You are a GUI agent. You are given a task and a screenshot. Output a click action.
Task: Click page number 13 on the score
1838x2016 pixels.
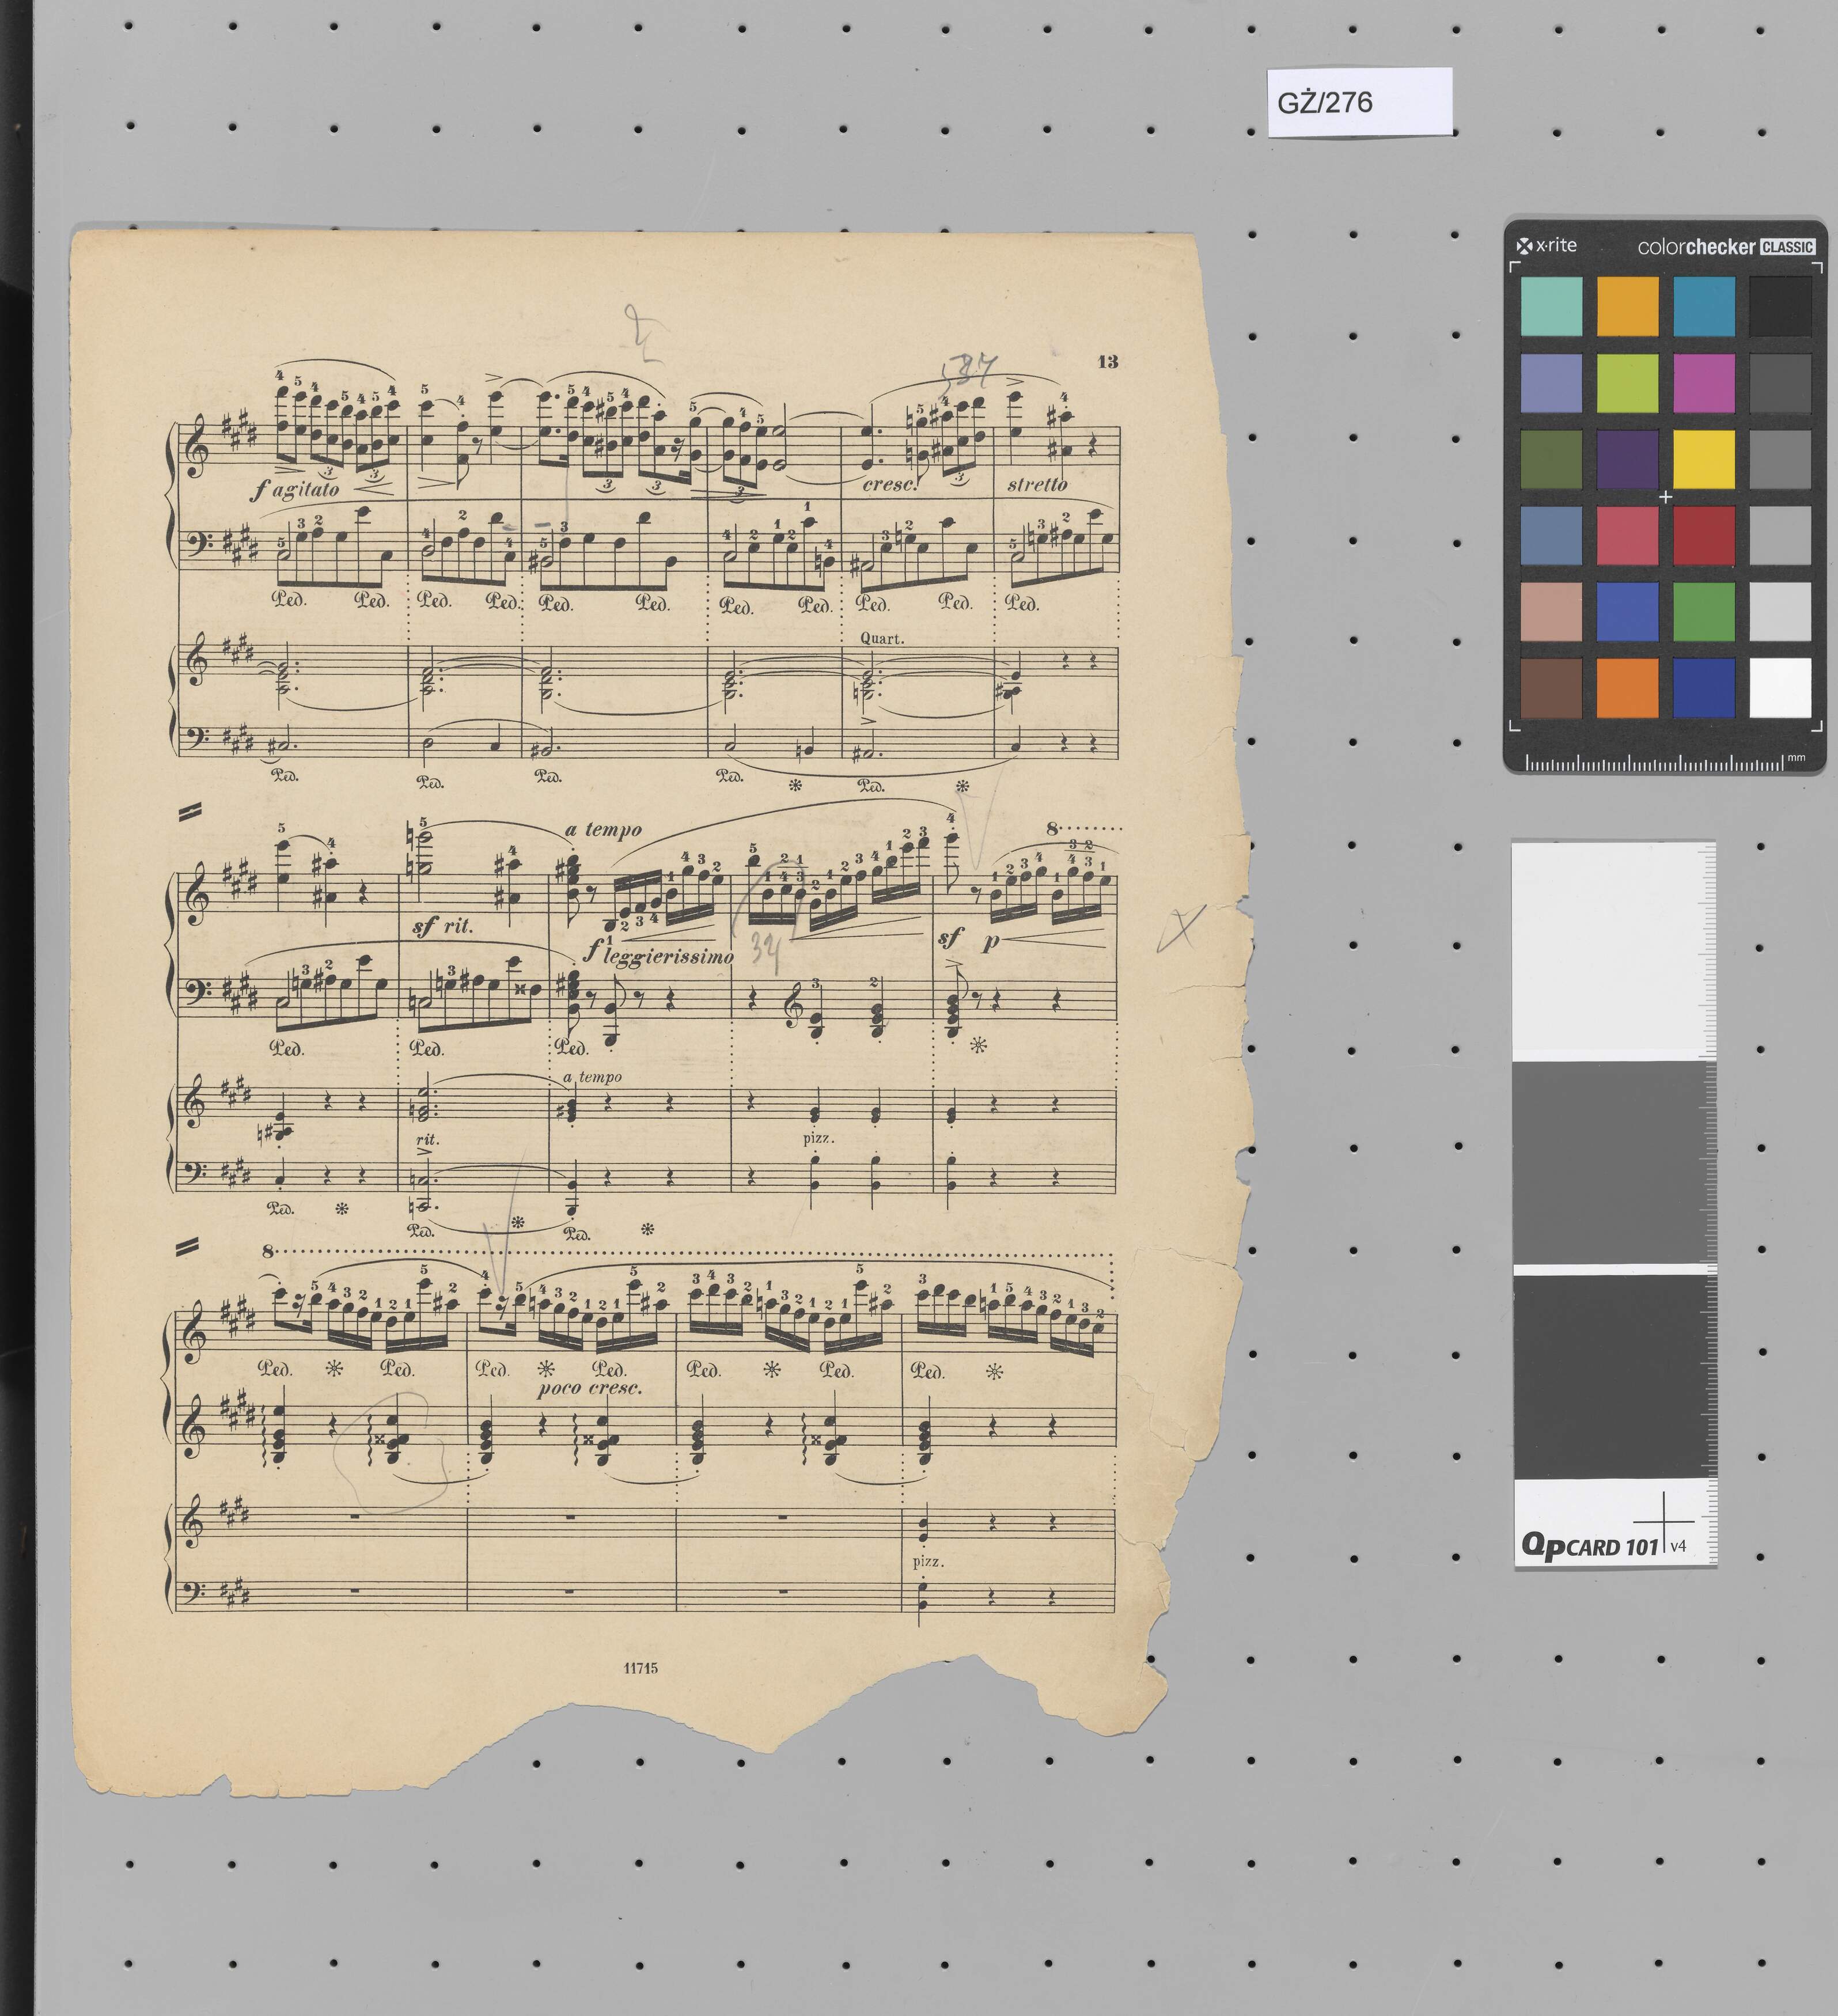click(x=1107, y=362)
